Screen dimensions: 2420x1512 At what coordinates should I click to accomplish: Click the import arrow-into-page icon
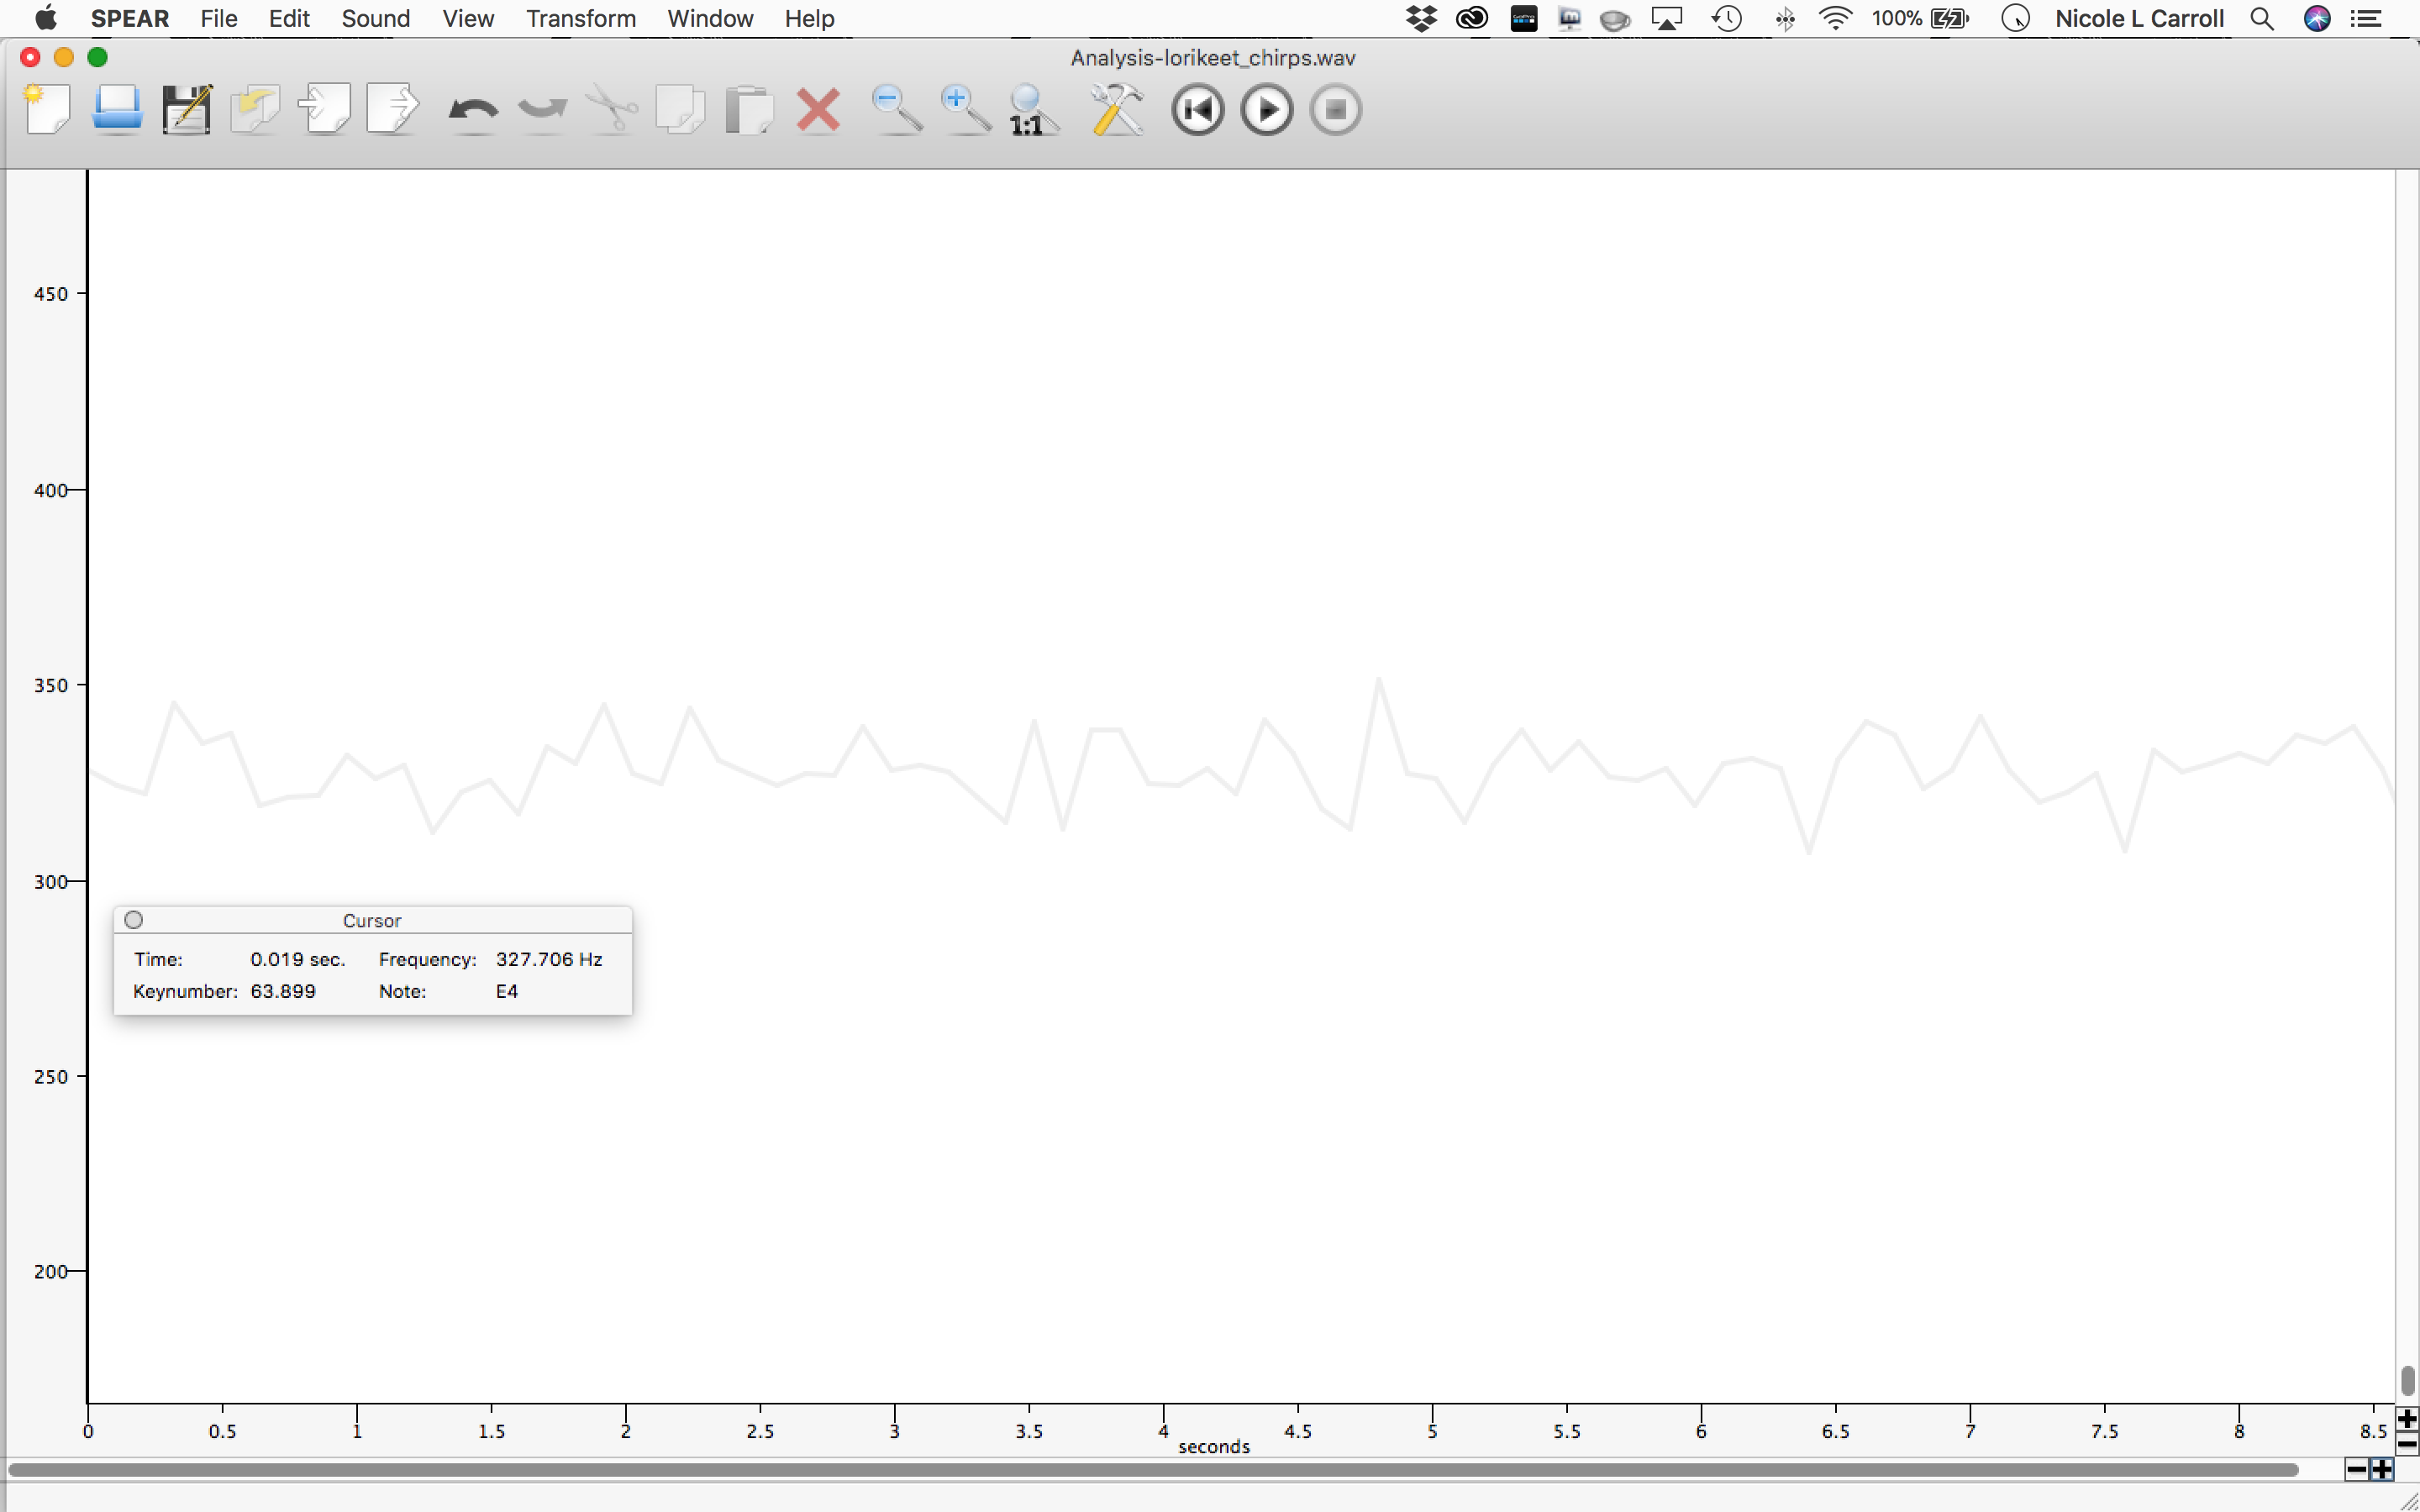[324, 109]
